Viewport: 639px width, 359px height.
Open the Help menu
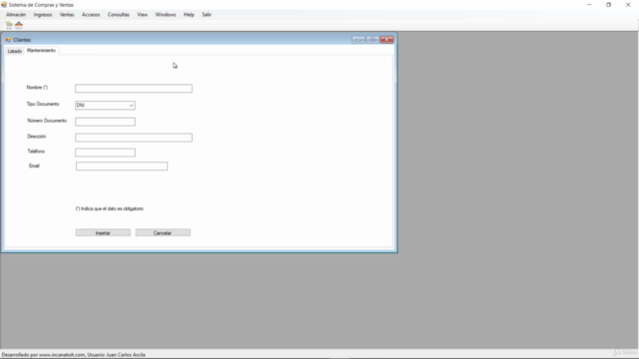(189, 15)
